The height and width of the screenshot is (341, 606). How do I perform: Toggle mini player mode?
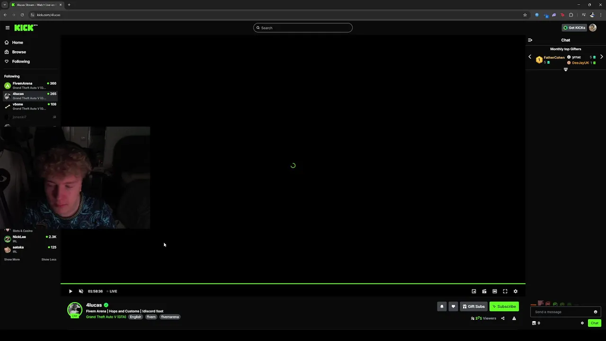pyautogui.click(x=474, y=291)
